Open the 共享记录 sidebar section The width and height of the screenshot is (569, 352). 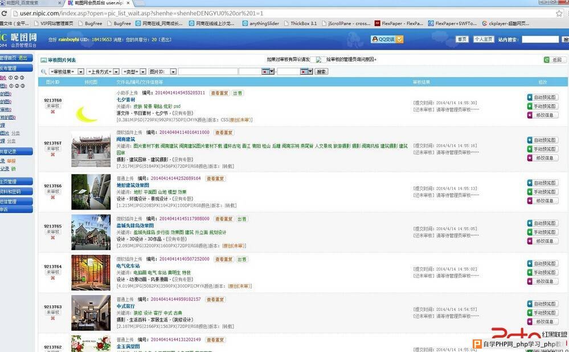pyautogui.click(x=16, y=152)
